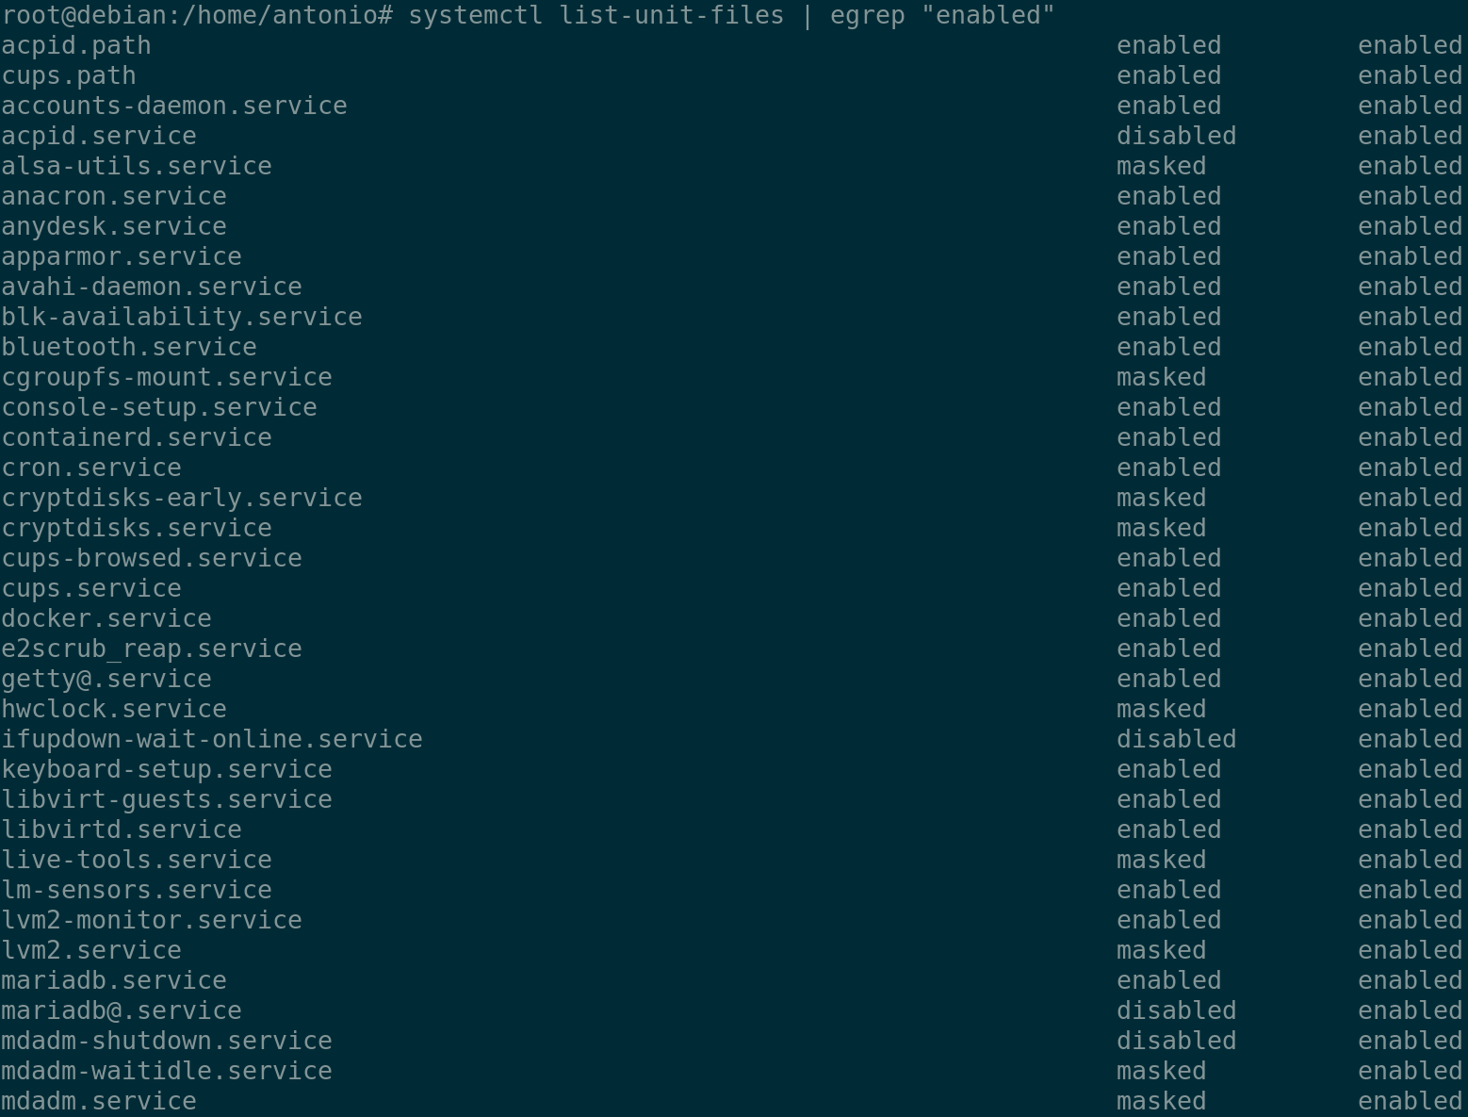Click the 'masked' state next to lvm2.service
The width and height of the screenshot is (1468, 1117).
coord(1161,950)
